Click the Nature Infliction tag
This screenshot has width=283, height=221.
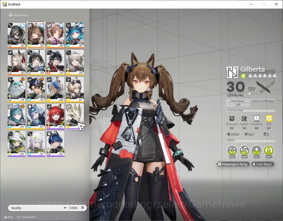click(x=263, y=101)
